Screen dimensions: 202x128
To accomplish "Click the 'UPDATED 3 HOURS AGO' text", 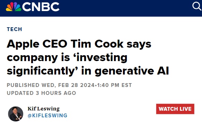I will [x=41, y=93].
